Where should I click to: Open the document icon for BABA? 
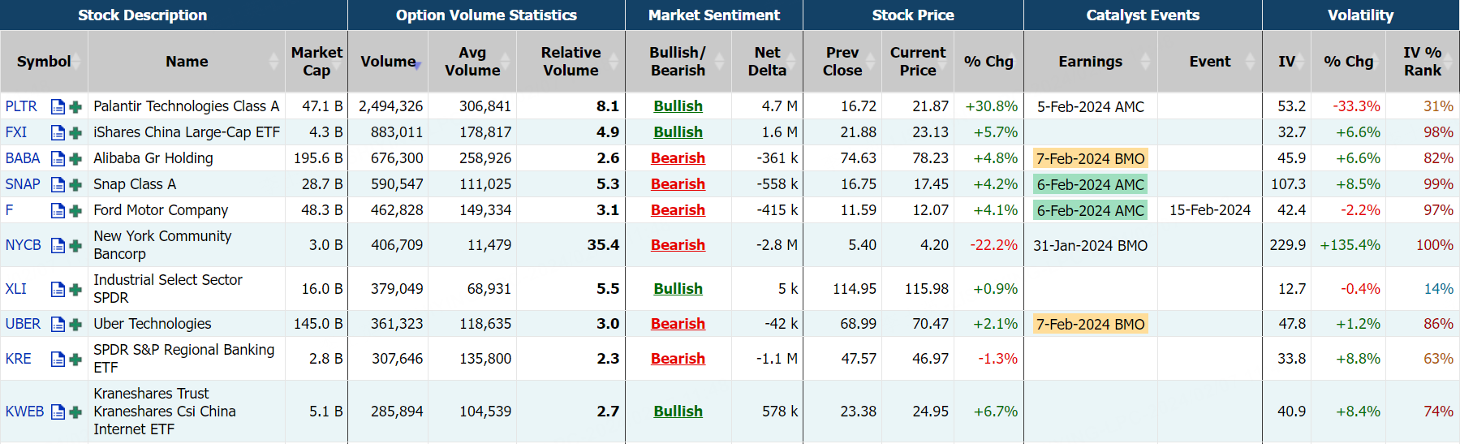tap(58, 158)
